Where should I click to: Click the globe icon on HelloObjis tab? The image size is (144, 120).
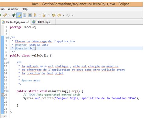34,22
